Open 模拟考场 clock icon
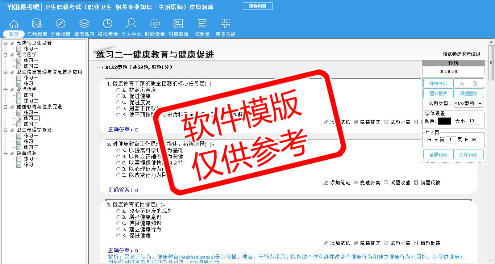This screenshot has height=264, width=495. click(x=108, y=24)
